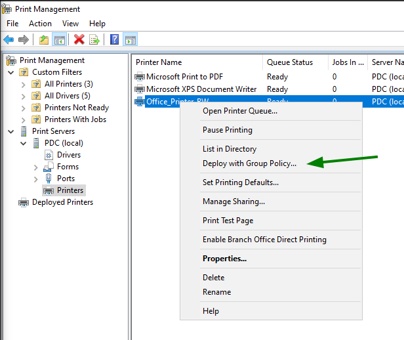Expand the Printers Not Ready node
The image size is (404, 340).
click(x=24, y=108)
